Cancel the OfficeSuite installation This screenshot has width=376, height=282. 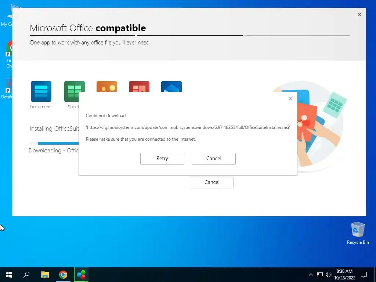click(x=212, y=182)
